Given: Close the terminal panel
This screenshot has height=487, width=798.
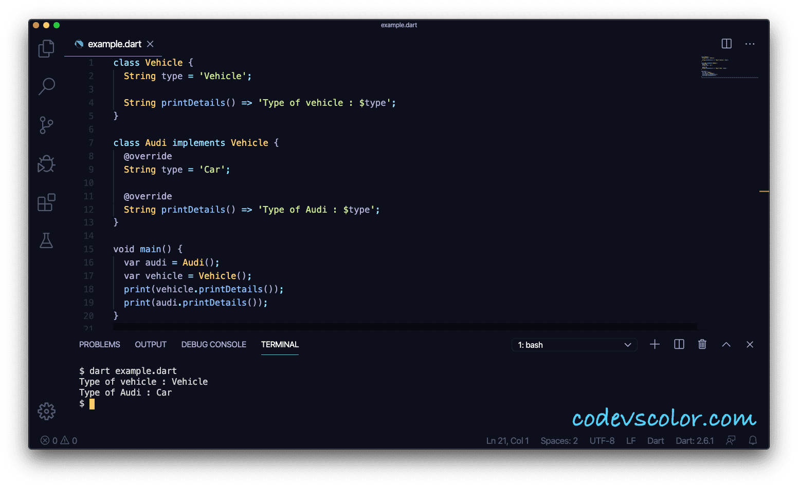Looking at the screenshot, I should (x=750, y=344).
